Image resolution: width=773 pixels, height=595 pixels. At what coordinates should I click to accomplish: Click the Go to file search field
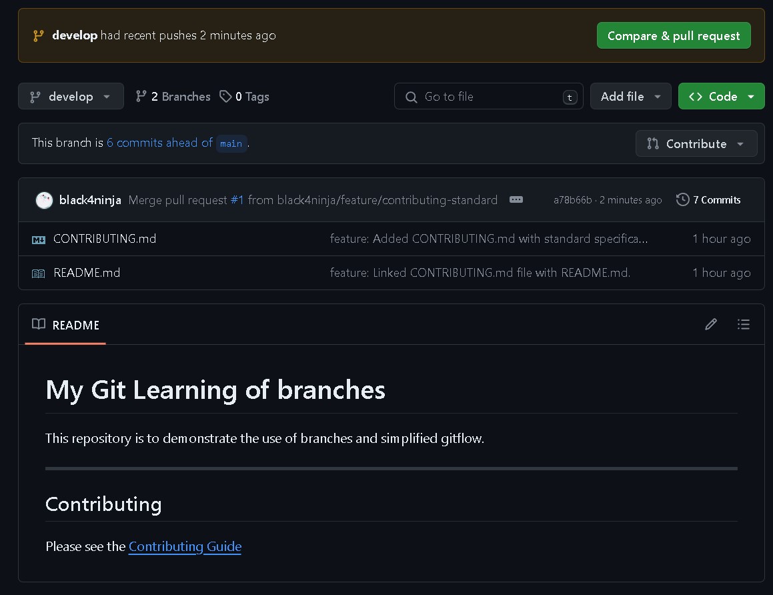tap(488, 97)
